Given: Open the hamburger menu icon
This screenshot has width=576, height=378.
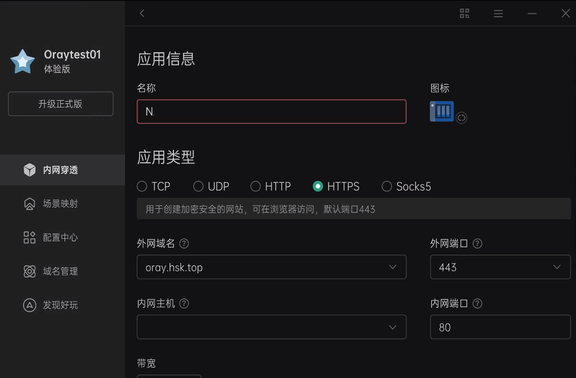Looking at the screenshot, I should click(x=498, y=13).
